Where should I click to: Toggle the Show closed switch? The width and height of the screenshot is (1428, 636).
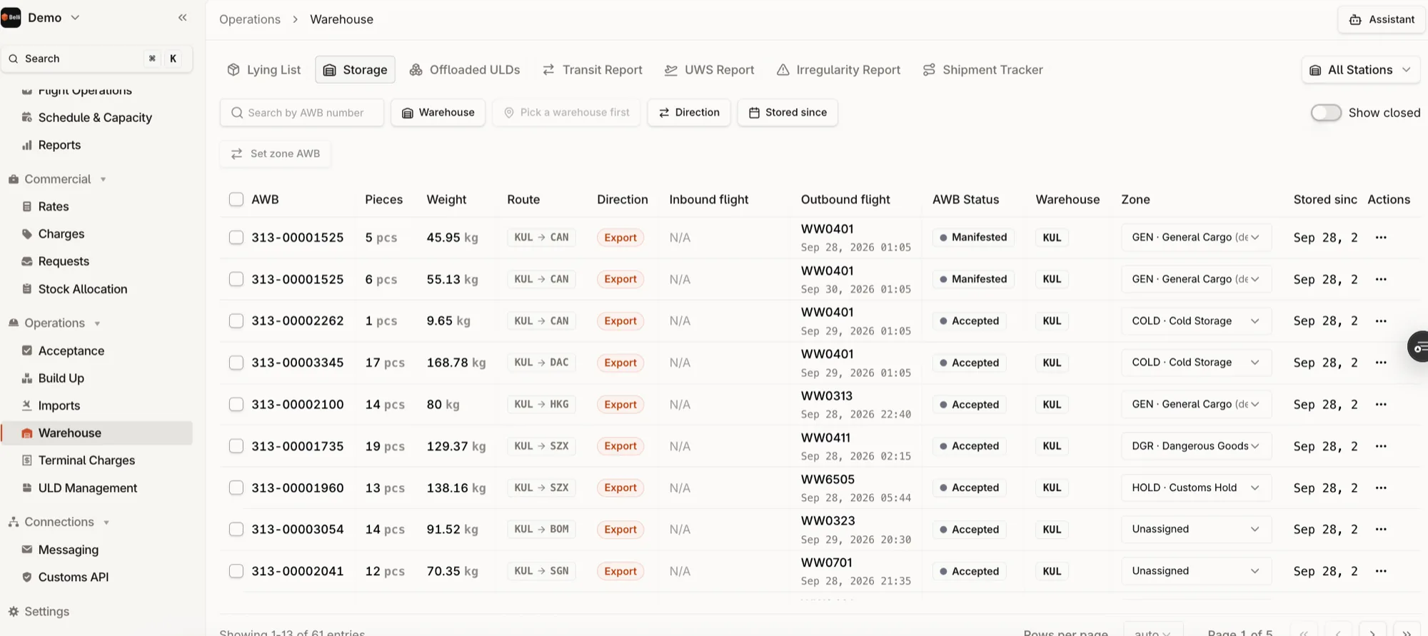[1326, 113]
